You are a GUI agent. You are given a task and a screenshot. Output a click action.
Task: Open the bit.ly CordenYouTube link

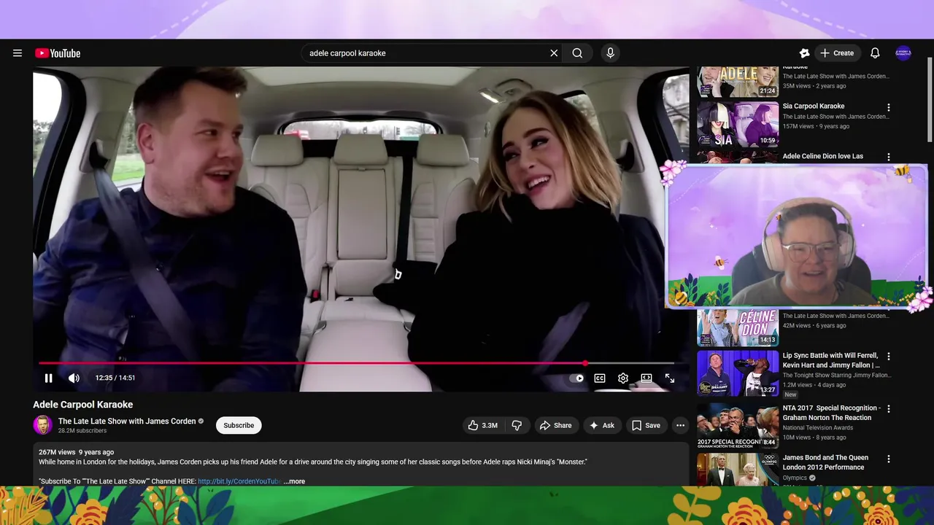tap(239, 481)
